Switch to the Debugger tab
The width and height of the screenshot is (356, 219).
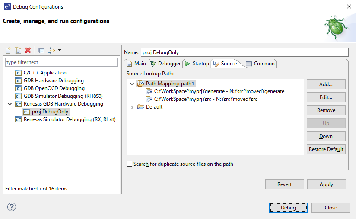[165, 64]
